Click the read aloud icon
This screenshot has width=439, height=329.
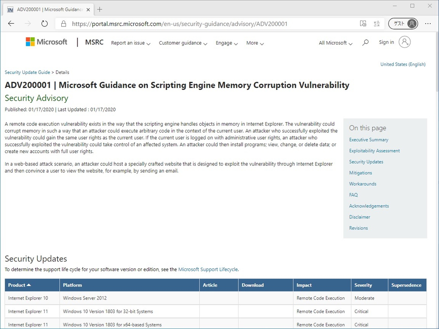coord(363,24)
